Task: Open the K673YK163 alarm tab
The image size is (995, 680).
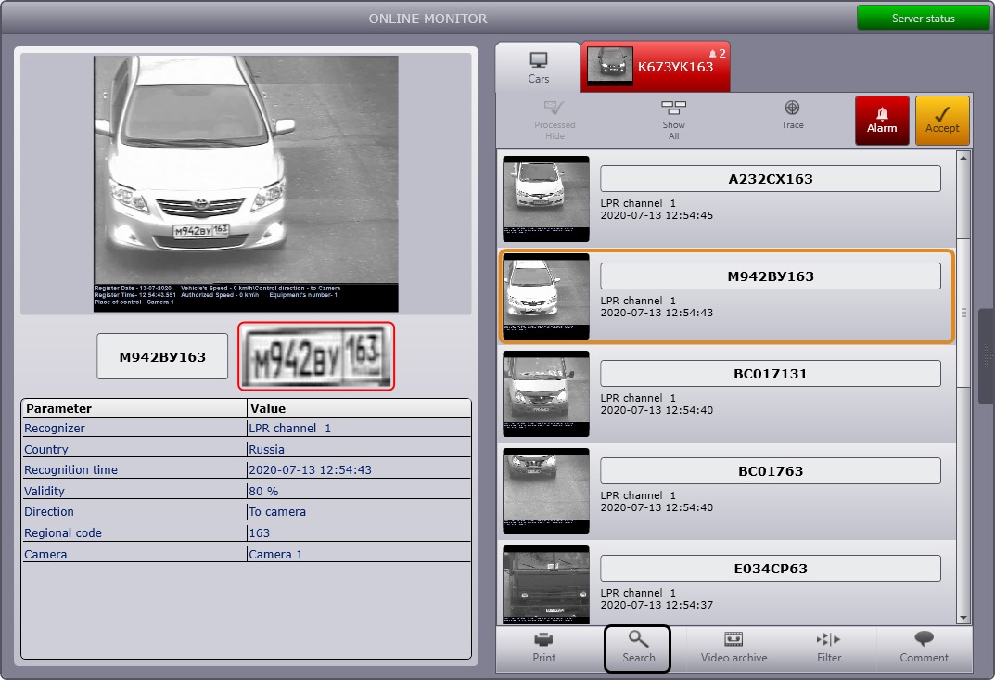Action: 656,68
